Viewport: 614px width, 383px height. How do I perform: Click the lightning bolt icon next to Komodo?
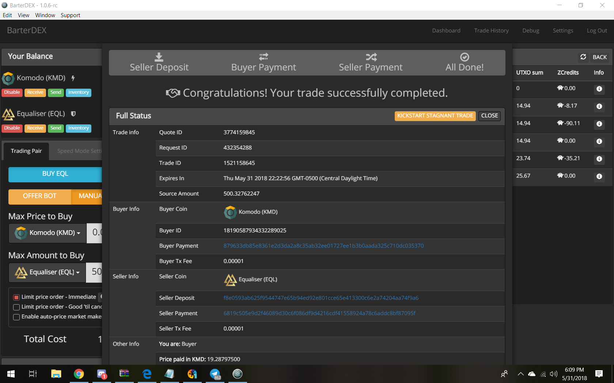tap(73, 78)
